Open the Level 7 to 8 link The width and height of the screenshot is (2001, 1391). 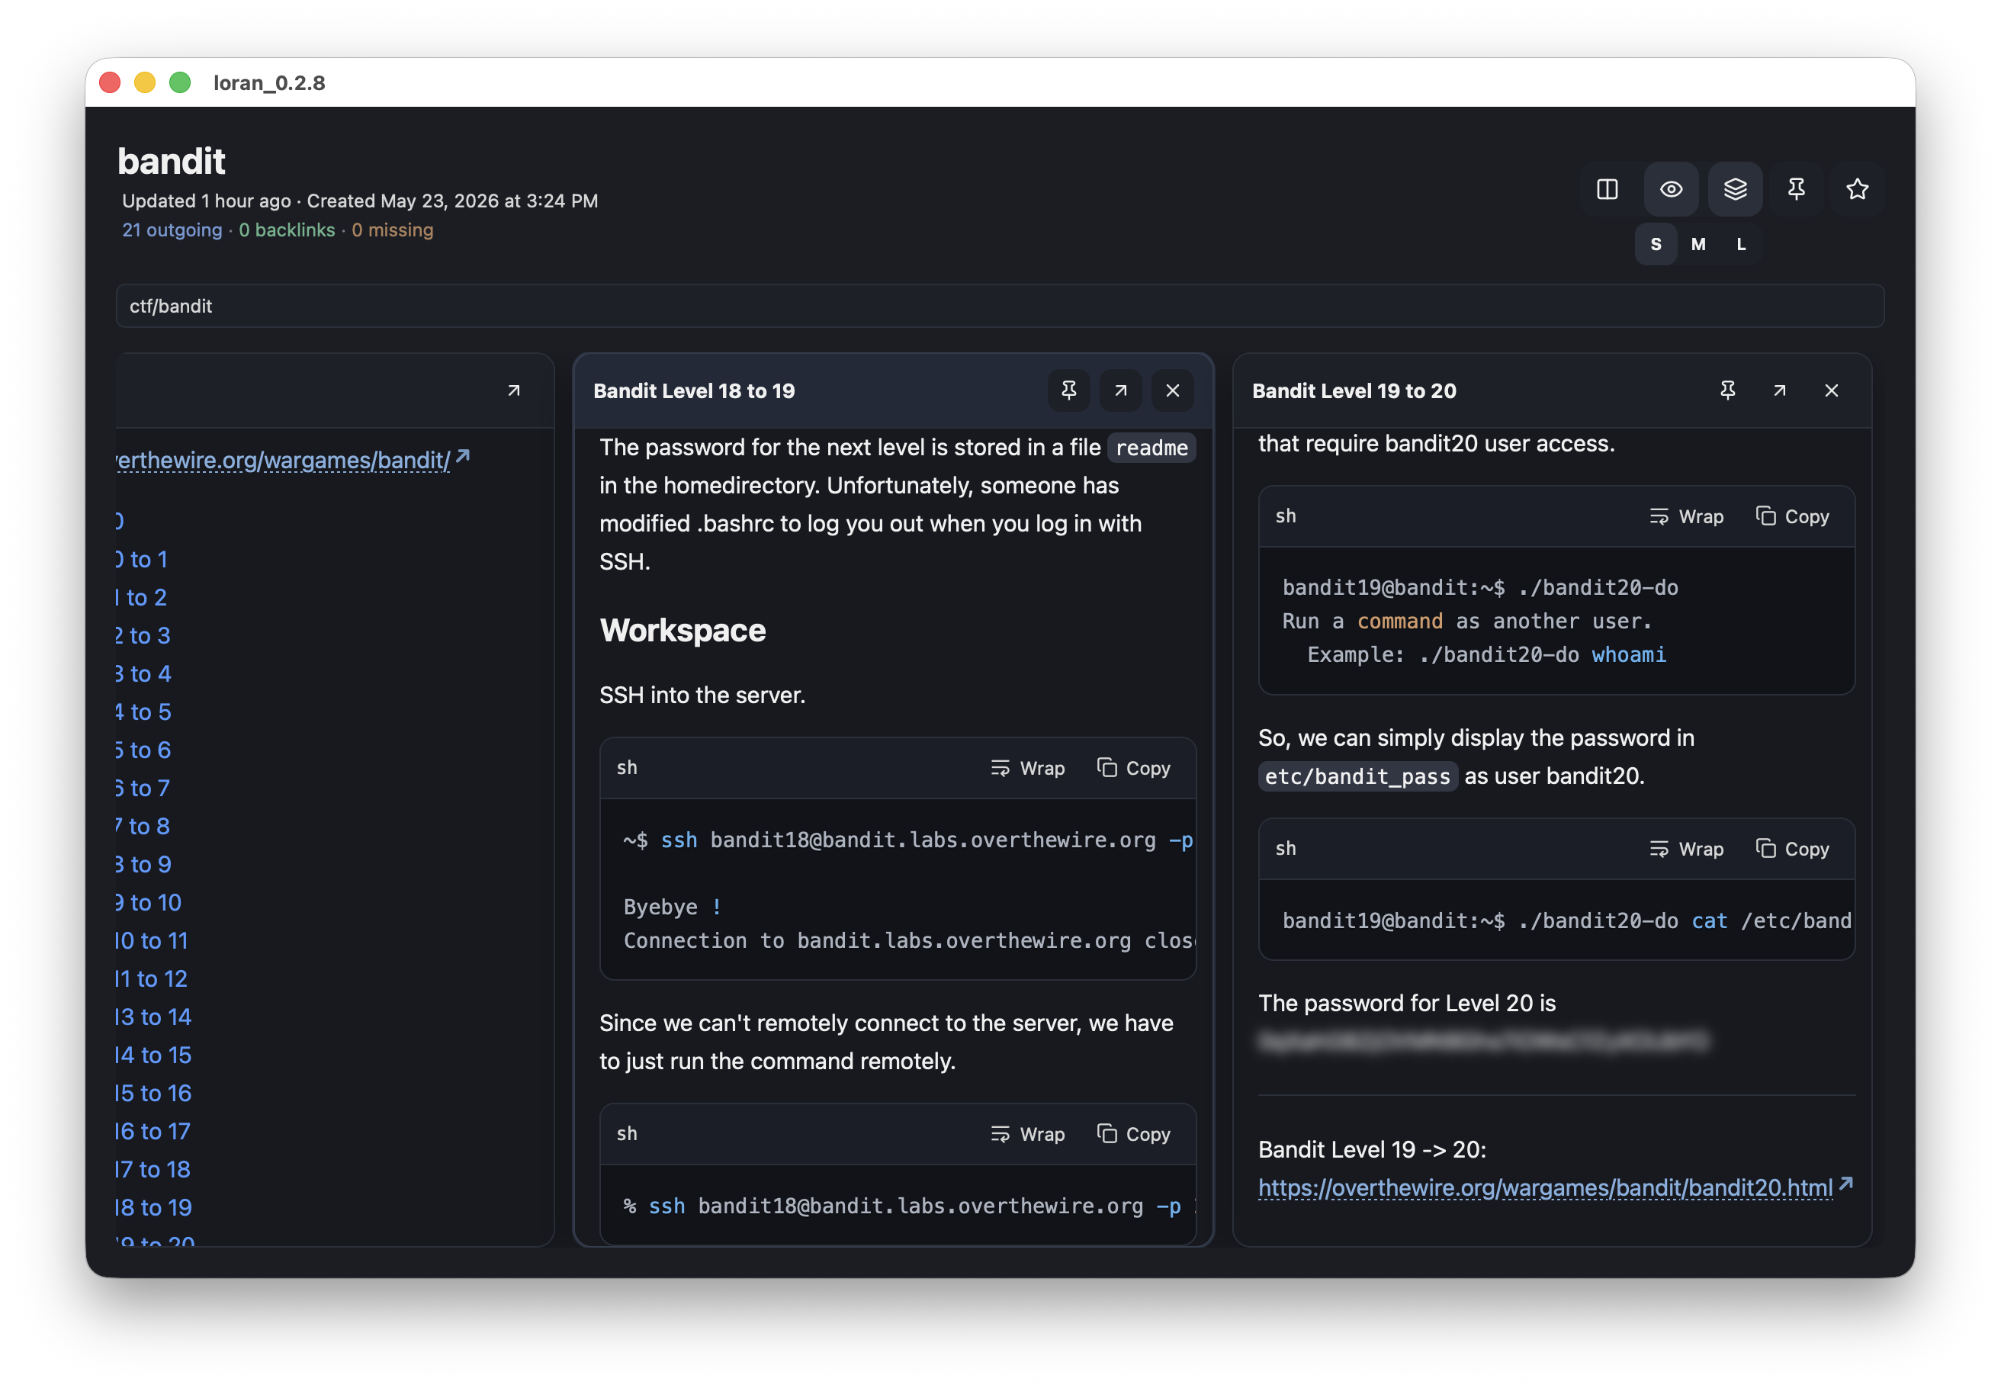pos(144,826)
